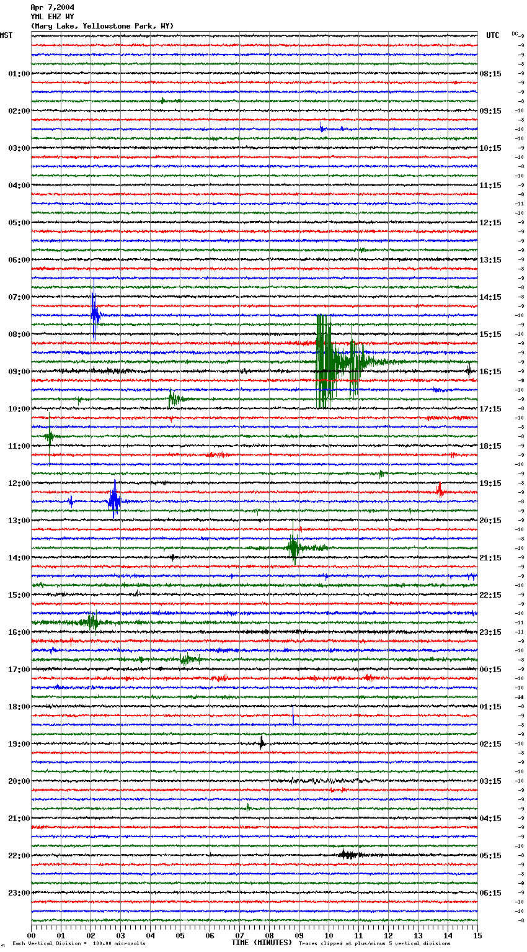Select the 07:00 MST hour label
527x952 pixels.
[x=19, y=297]
